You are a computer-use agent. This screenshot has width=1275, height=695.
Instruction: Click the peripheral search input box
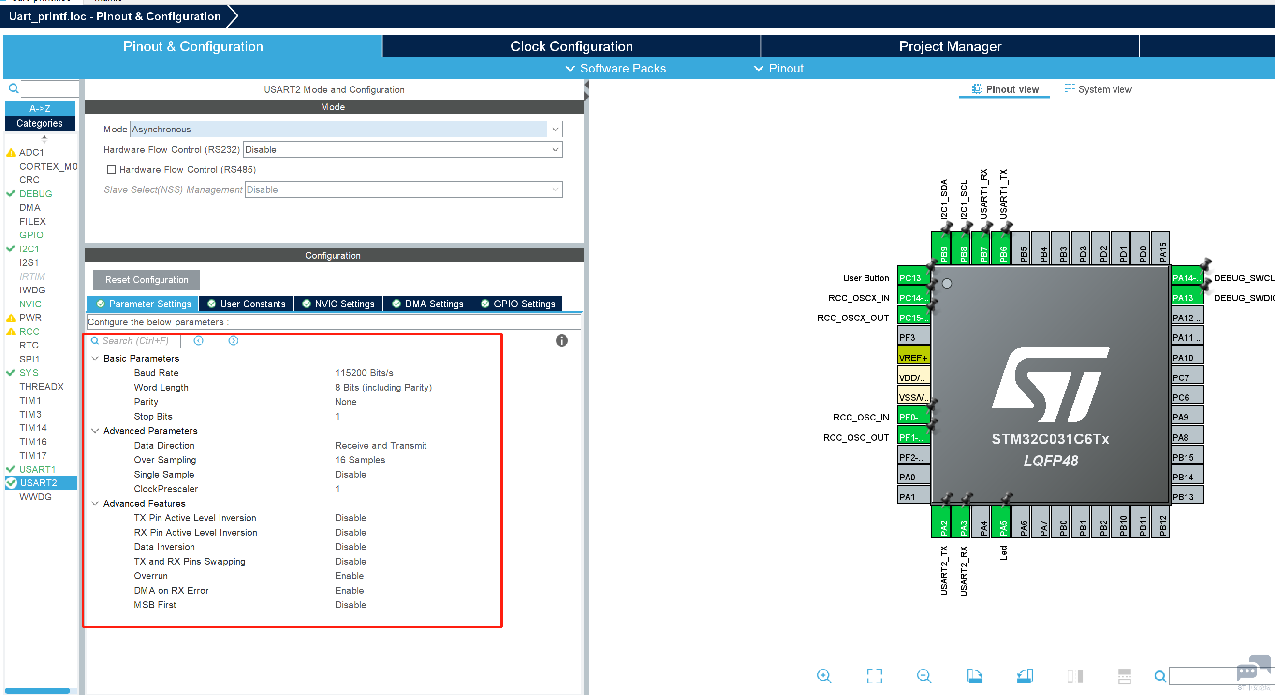coord(50,88)
